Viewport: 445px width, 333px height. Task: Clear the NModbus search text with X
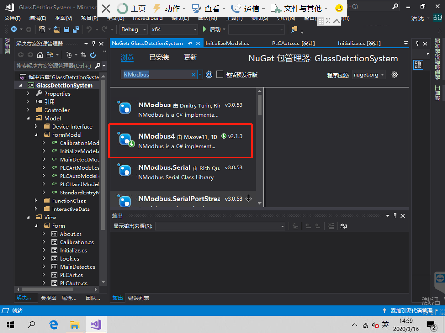click(x=193, y=75)
